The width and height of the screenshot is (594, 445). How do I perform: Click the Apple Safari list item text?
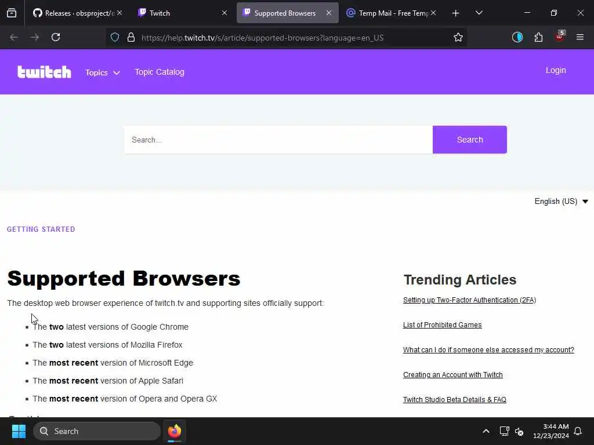pos(108,381)
